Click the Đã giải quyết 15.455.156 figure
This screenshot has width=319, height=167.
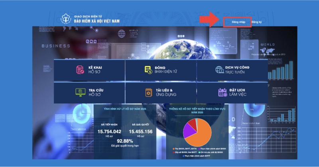click(x=140, y=131)
